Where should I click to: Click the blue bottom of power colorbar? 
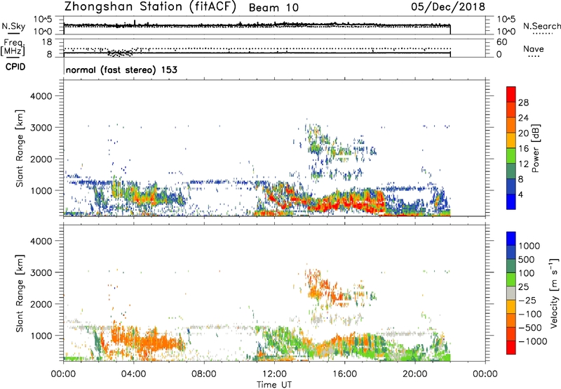[511, 202]
